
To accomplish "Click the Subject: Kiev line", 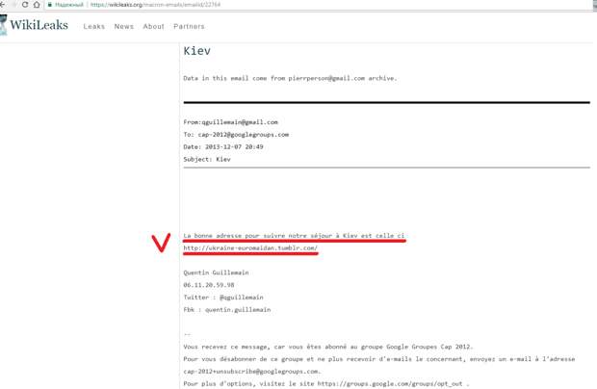I will (x=207, y=159).
